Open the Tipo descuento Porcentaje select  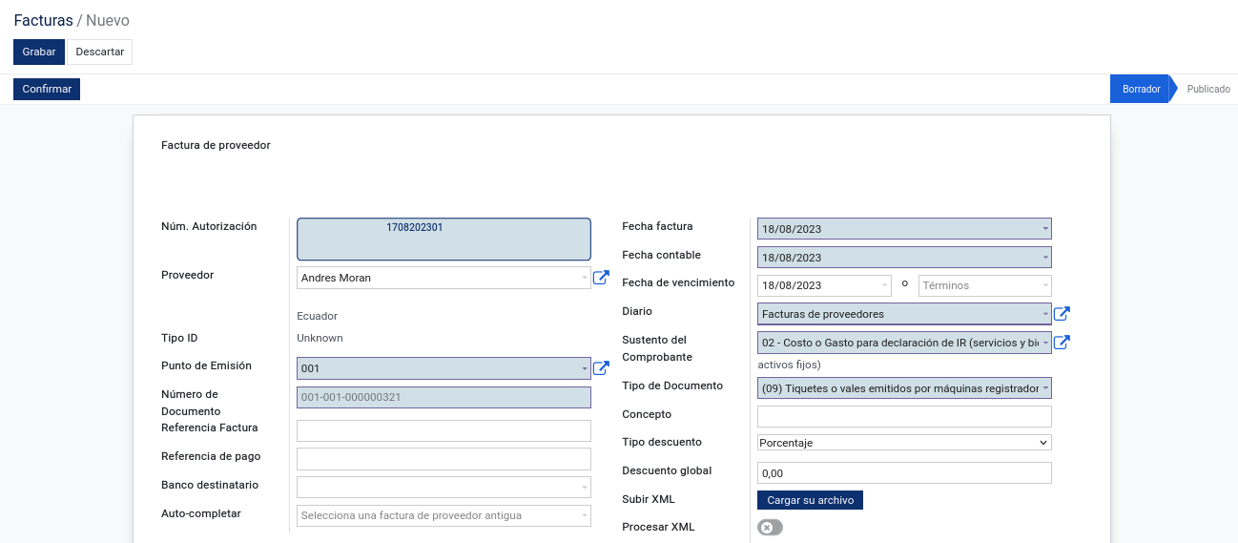click(904, 443)
